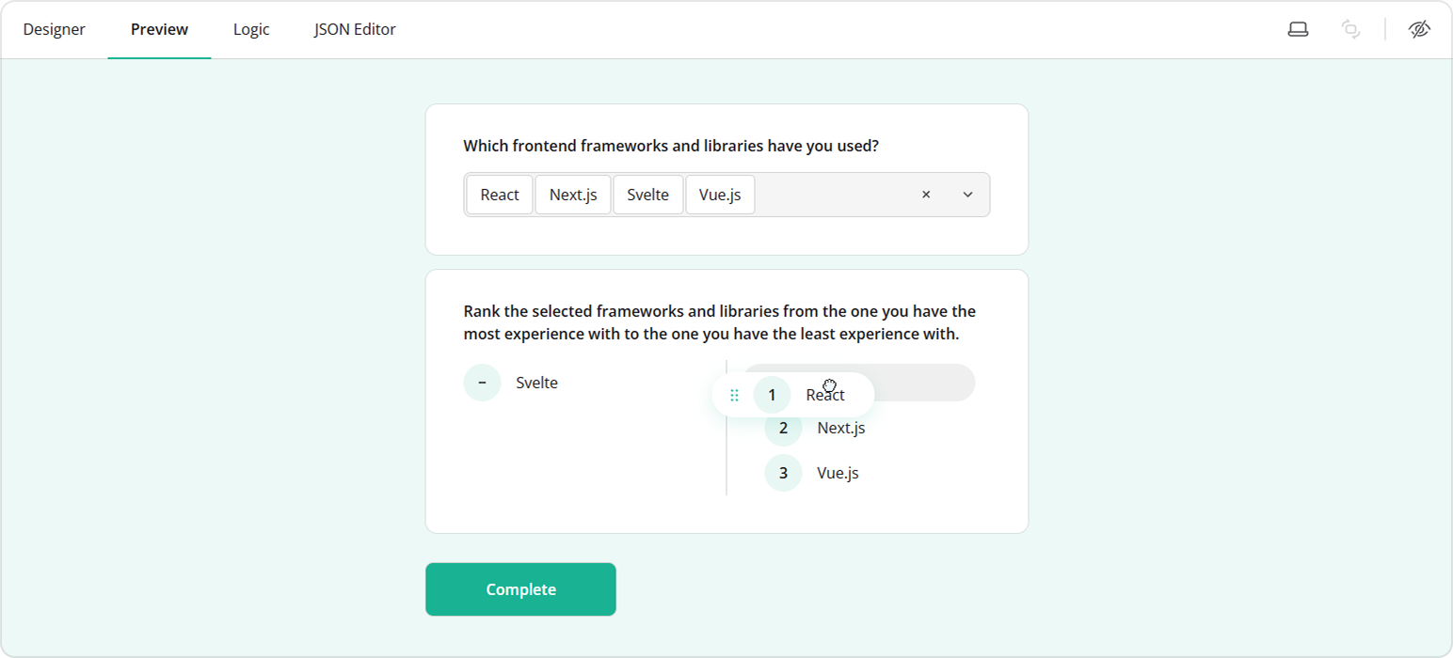The width and height of the screenshot is (1453, 658).
Task: Expand the frameworks dropdown chevron
Action: coord(967,195)
